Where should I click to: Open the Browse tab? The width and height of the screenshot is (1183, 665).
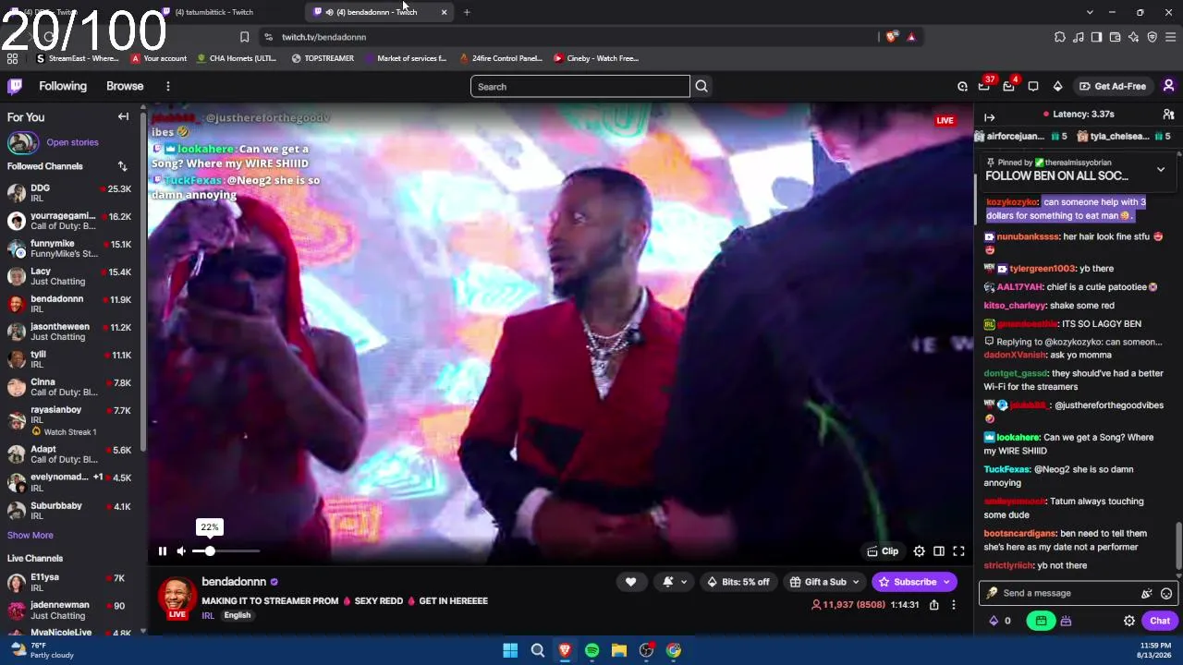pos(125,86)
